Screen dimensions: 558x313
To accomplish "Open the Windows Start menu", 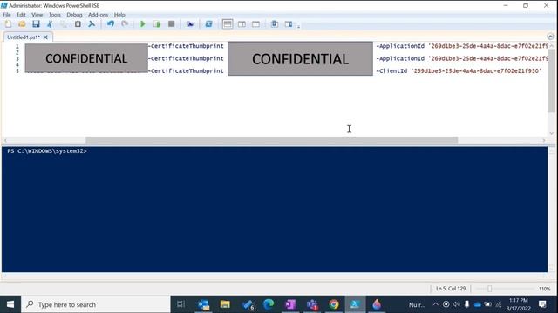I will 10,304.
